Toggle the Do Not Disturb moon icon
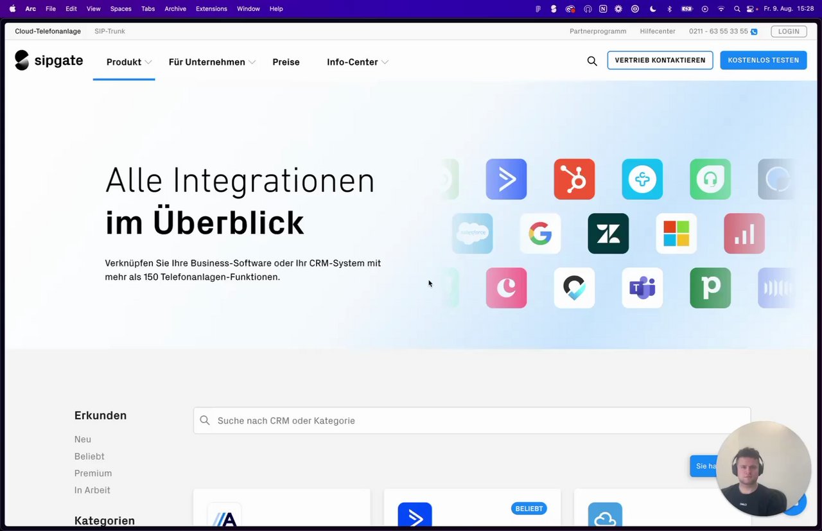Viewport: 822px width, 531px height. pyautogui.click(x=652, y=9)
